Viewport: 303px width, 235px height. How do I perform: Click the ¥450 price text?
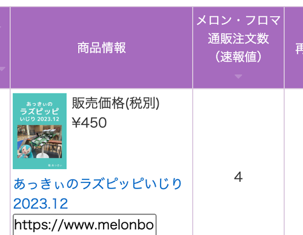click(89, 123)
